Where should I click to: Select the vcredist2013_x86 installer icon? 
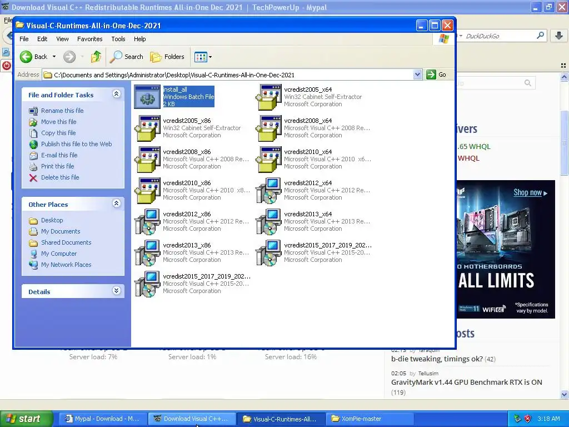point(147,253)
